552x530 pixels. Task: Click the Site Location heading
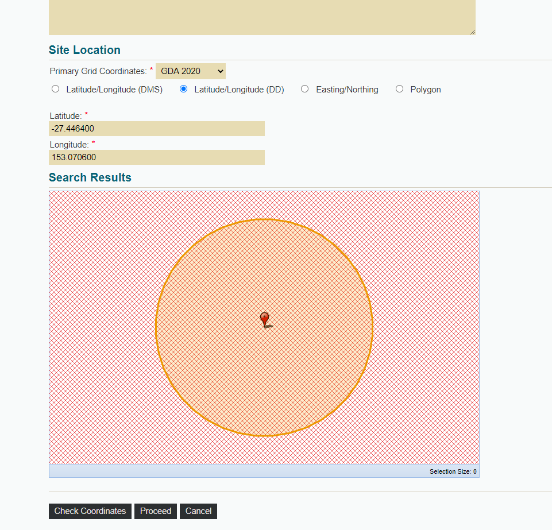(84, 50)
